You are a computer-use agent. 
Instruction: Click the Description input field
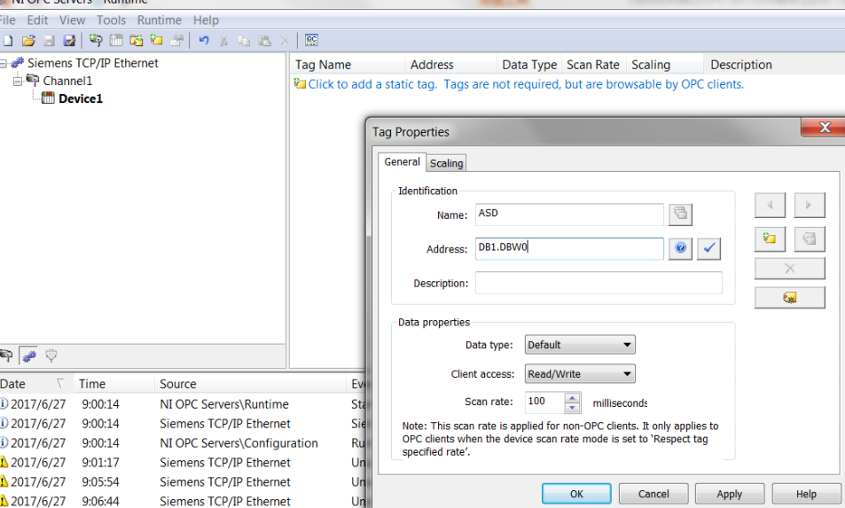tap(599, 283)
